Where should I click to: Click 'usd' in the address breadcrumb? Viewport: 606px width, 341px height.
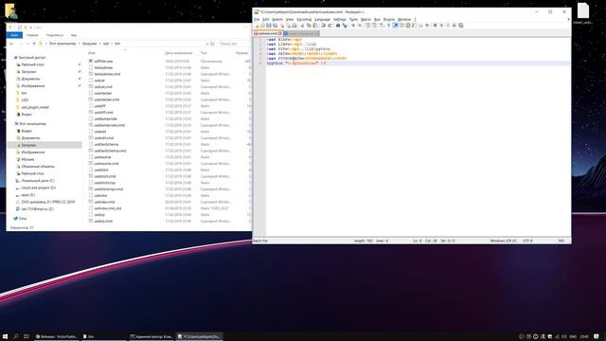pyautogui.click(x=106, y=44)
